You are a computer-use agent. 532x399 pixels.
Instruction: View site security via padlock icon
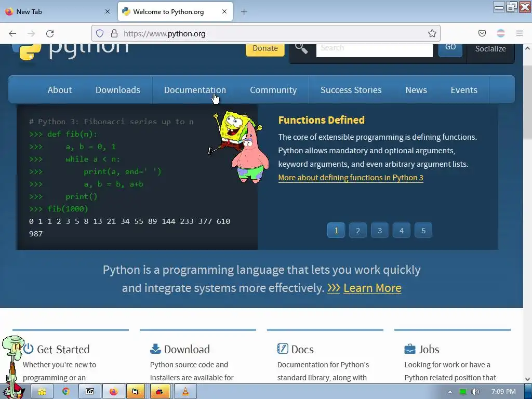[x=114, y=33]
